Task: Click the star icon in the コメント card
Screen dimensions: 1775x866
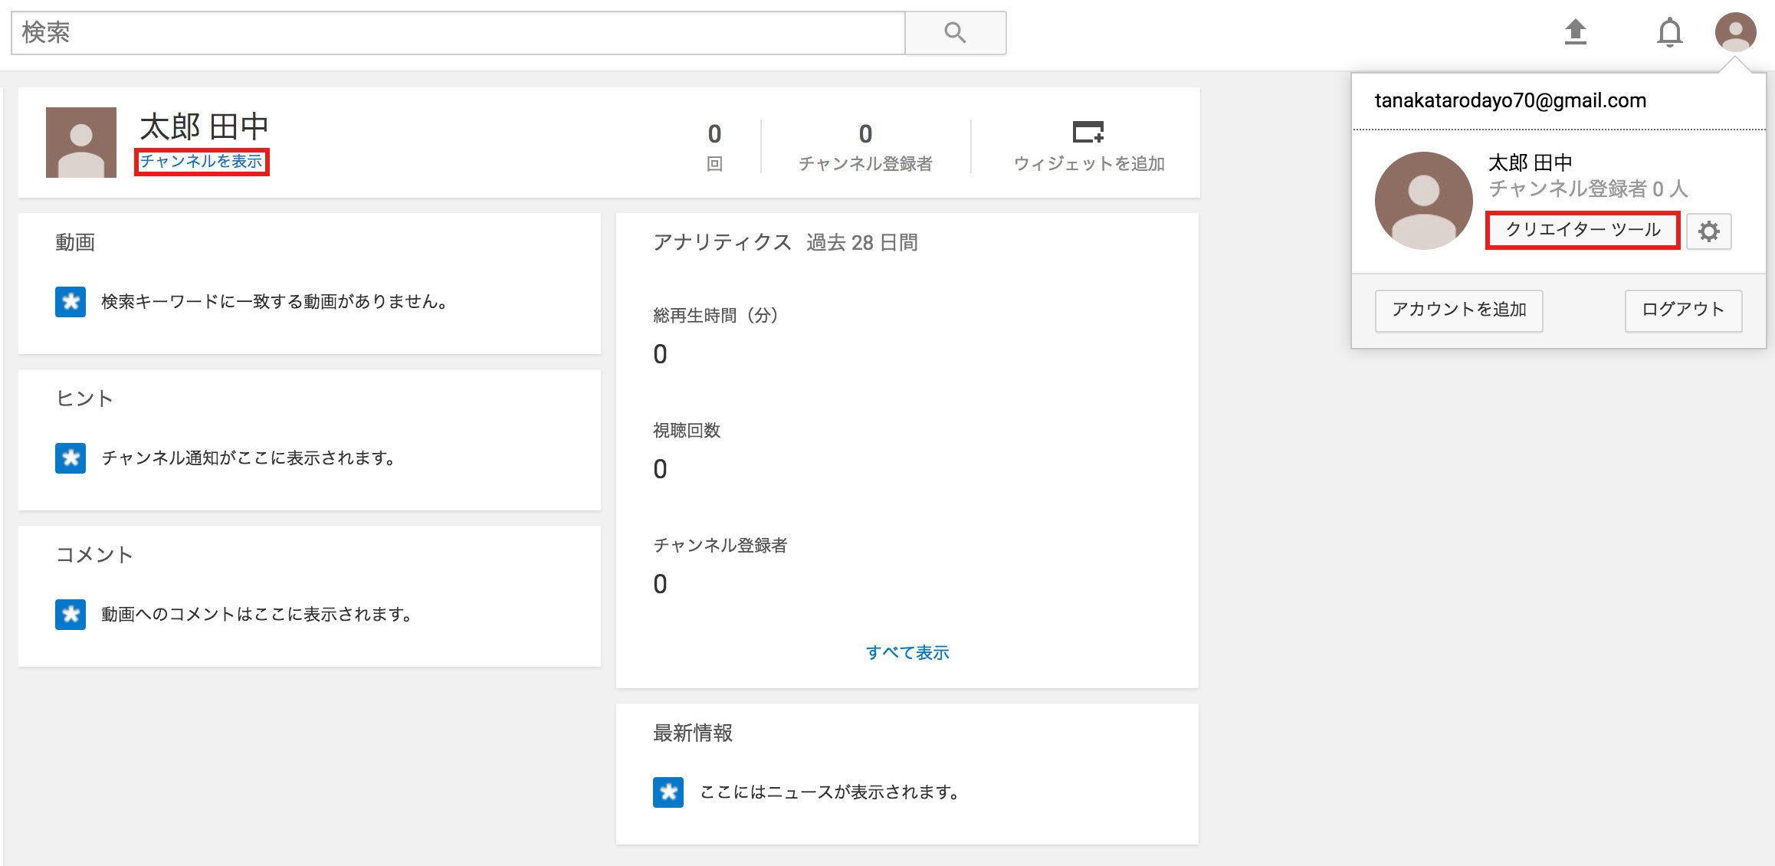Action: pyautogui.click(x=71, y=615)
